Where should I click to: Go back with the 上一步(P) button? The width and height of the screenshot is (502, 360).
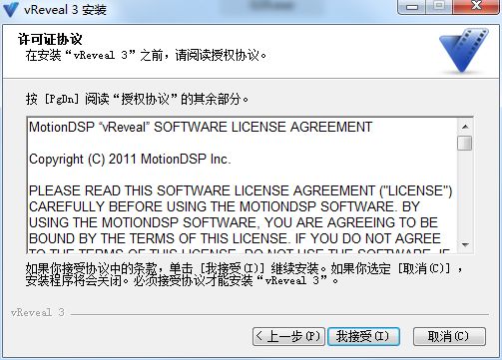point(288,336)
